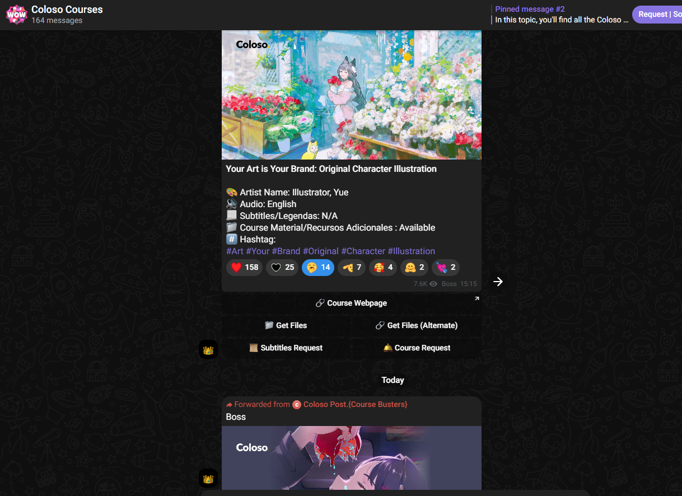Screen dimensions: 682x496
Task: Open the #Art hashtag
Action: (x=235, y=251)
